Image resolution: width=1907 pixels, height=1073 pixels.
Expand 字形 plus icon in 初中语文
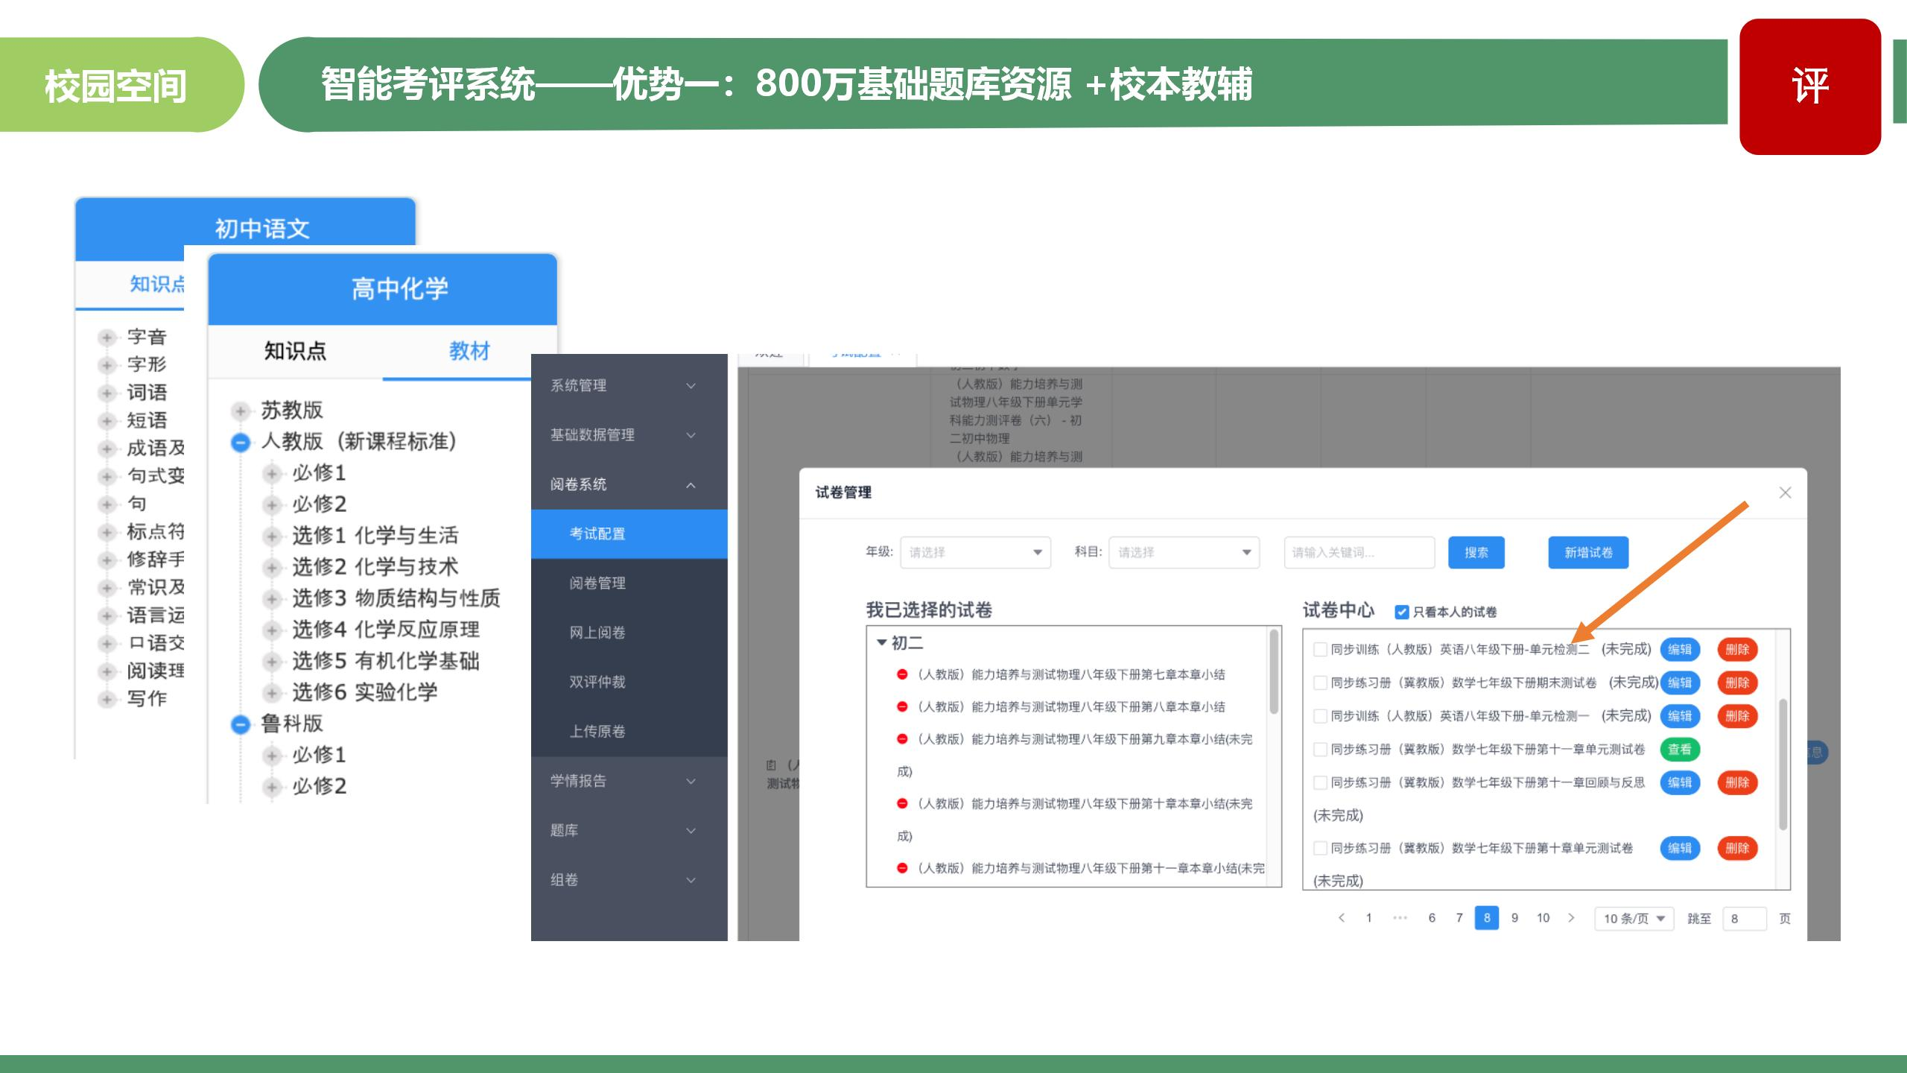107,364
